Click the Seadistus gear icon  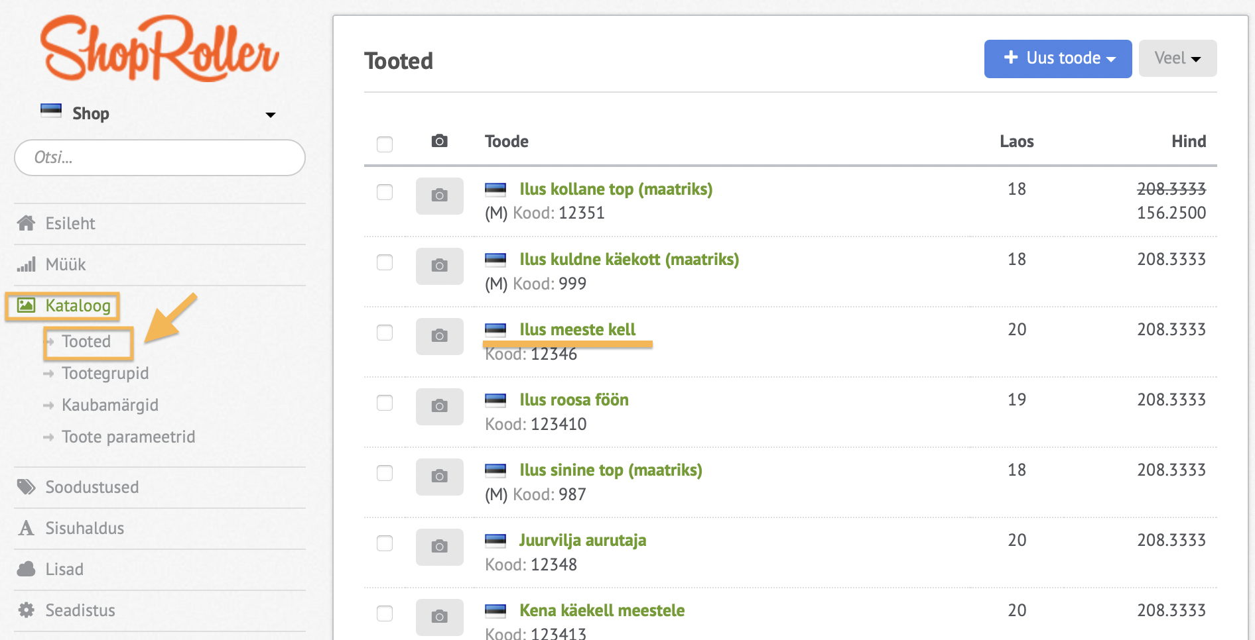pyautogui.click(x=26, y=610)
